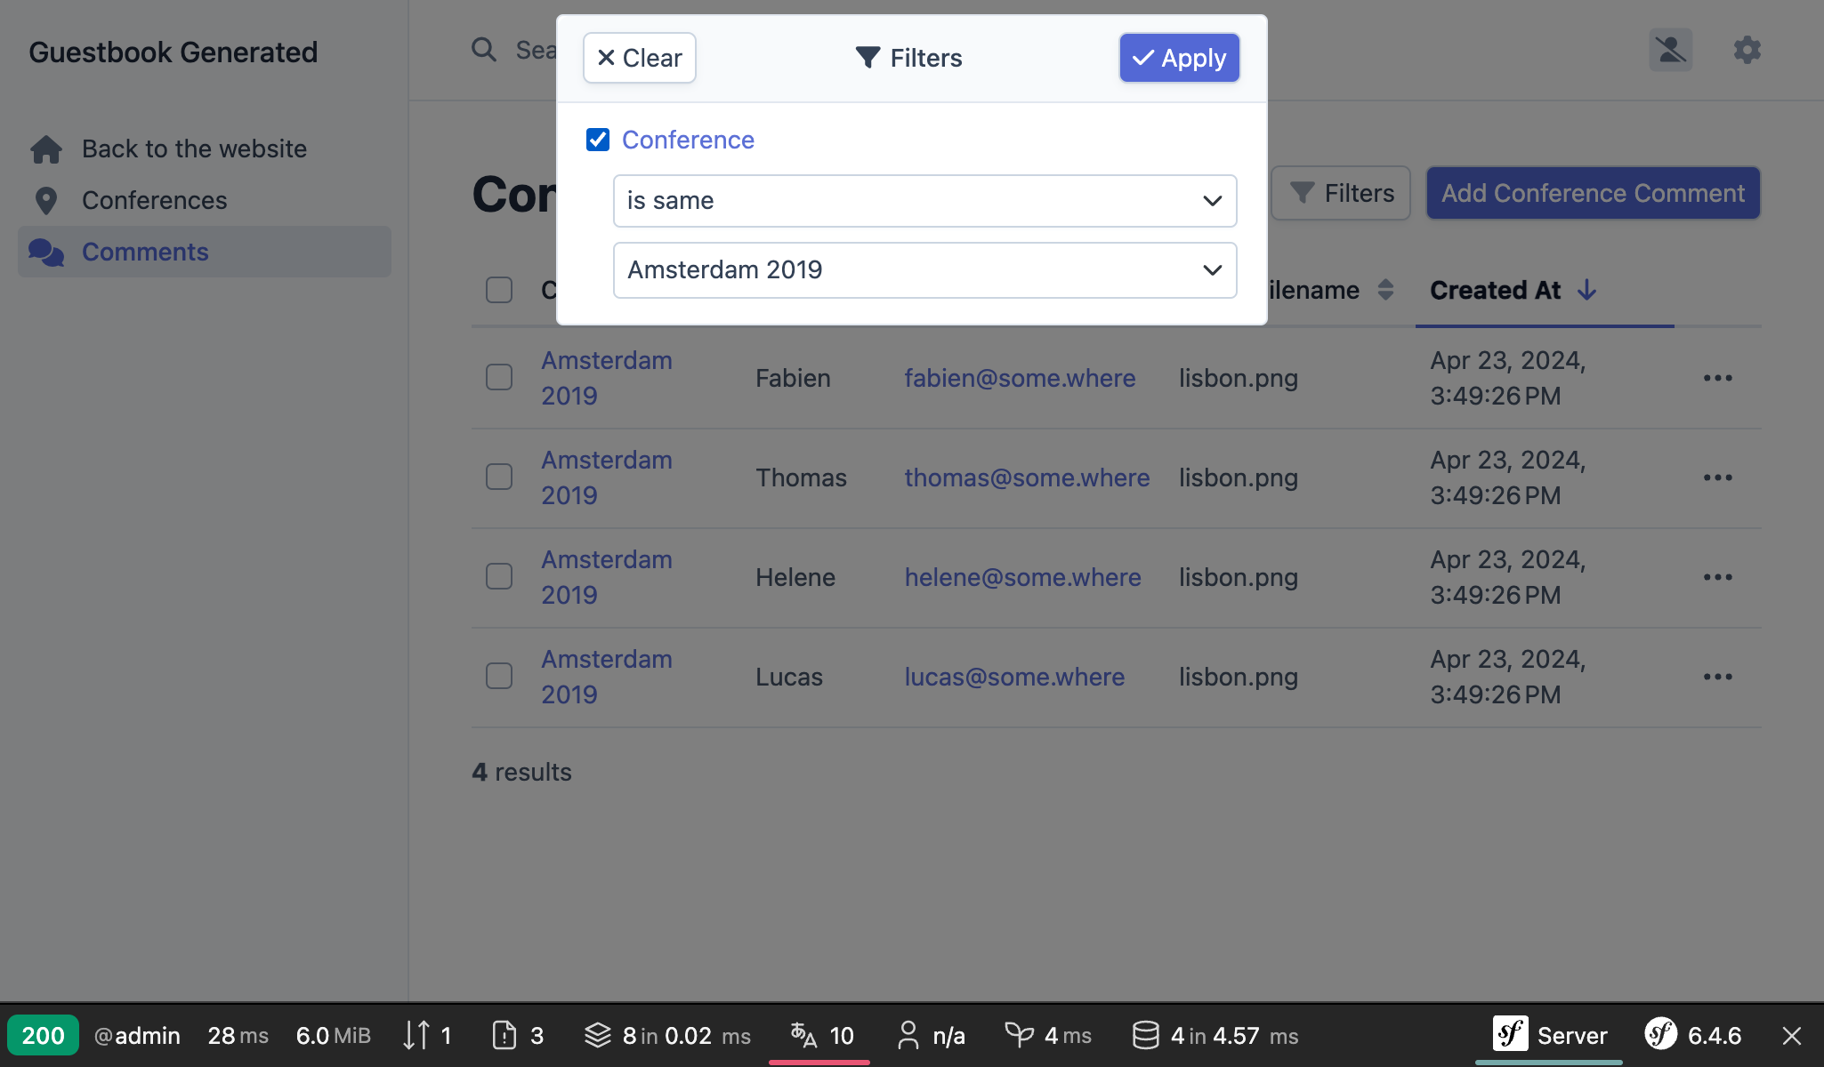Click the search magnifier icon
The height and width of the screenshot is (1067, 1824).
tap(484, 50)
